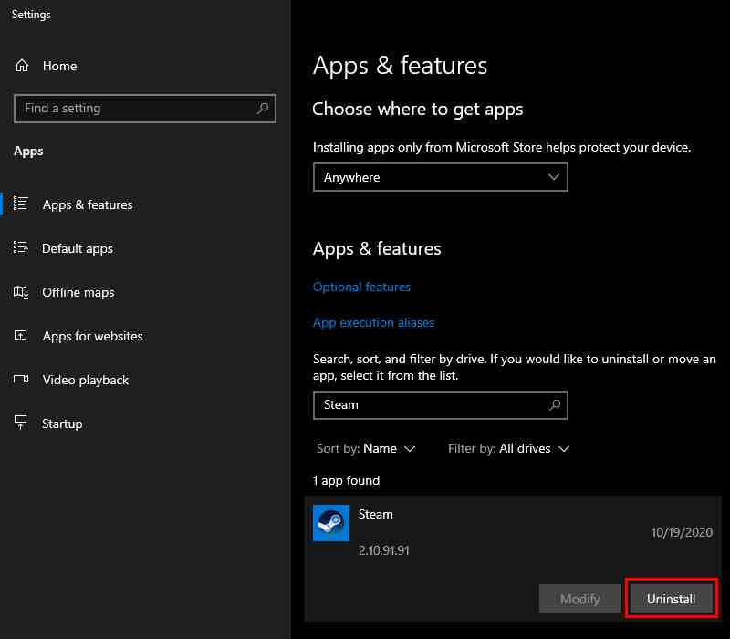
Task: Open the Home settings page label
Action: tap(59, 66)
